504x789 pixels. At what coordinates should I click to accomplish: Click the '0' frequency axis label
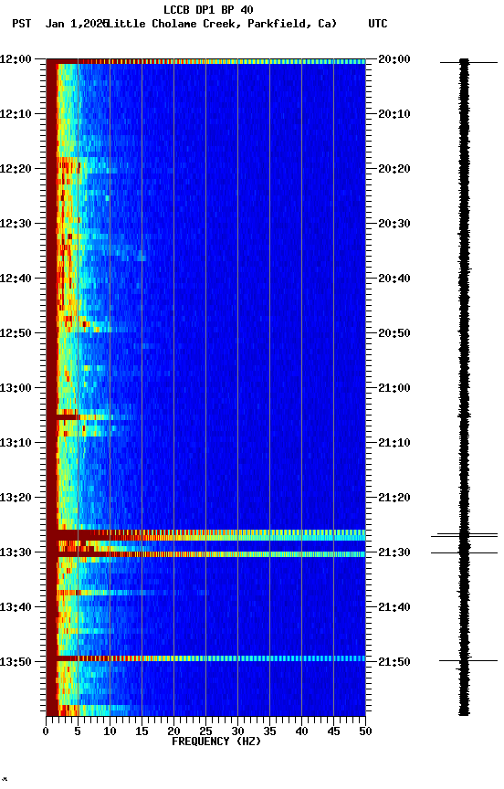coord(46,731)
